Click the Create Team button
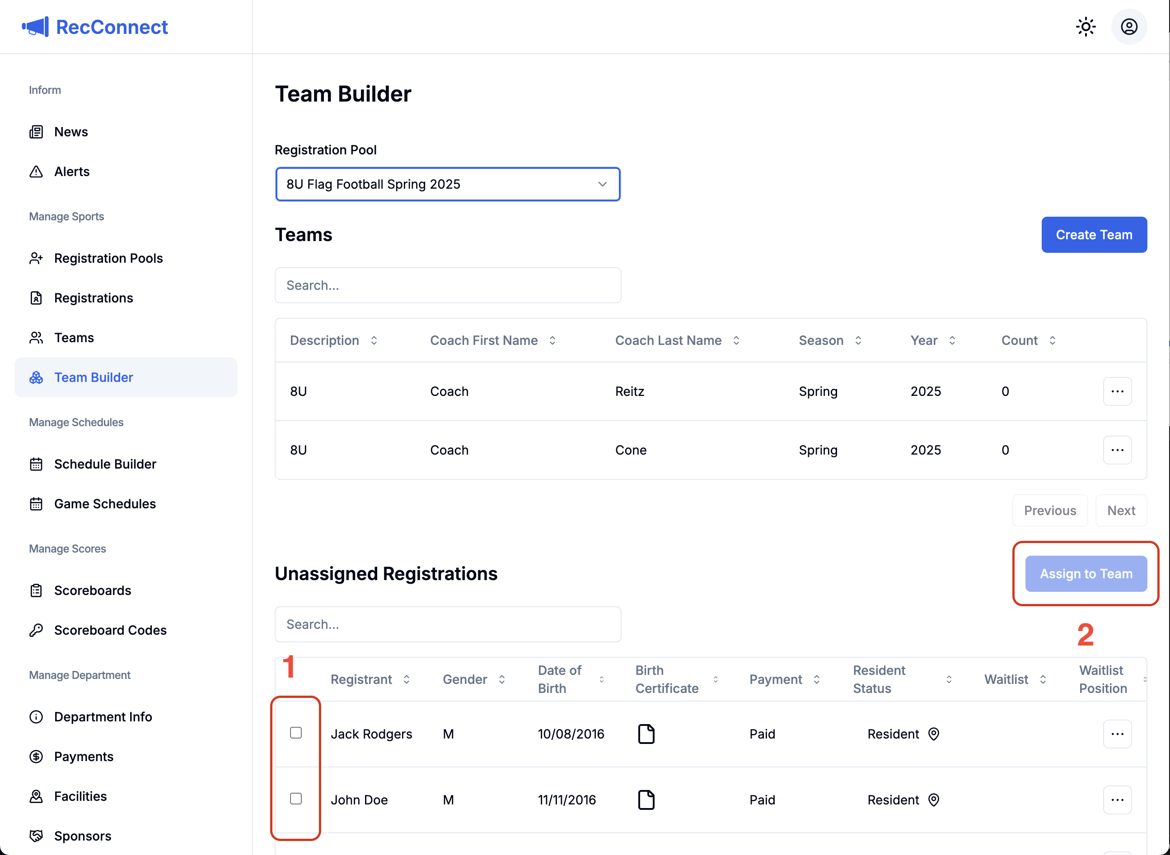This screenshot has height=855, width=1170. 1093,235
